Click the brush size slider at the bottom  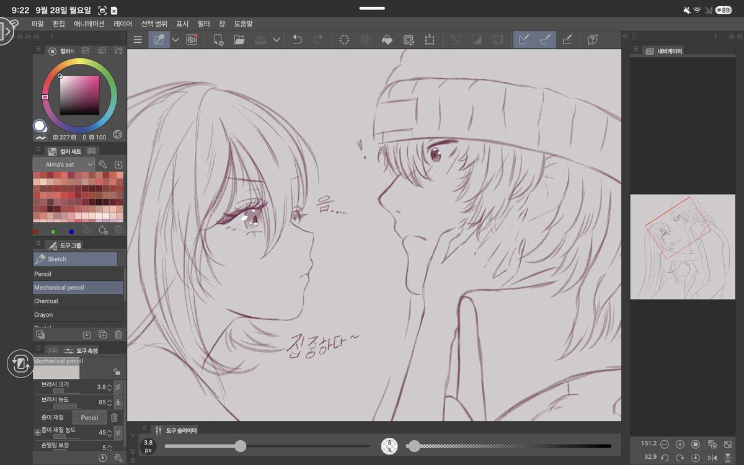pyautogui.click(x=267, y=446)
